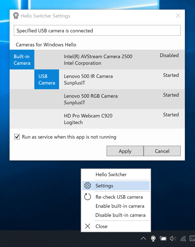Click Started status of HD Pro Webcam C920
This screenshot has width=195, height=247.
171,114
